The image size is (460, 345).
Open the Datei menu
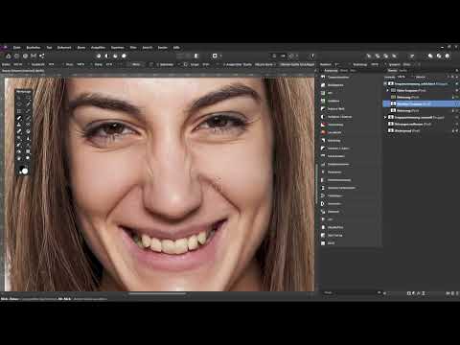tap(16, 48)
